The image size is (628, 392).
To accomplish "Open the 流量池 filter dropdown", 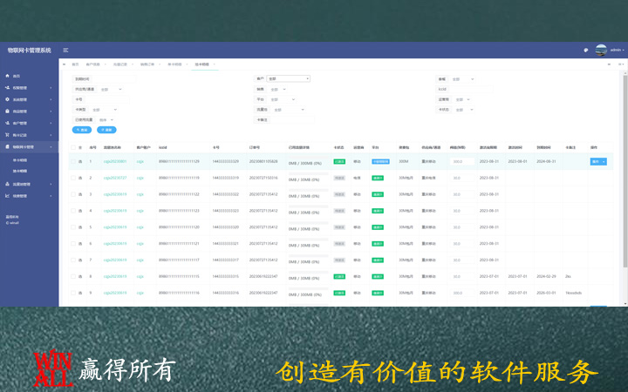I will pyautogui.click(x=290, y=110).
